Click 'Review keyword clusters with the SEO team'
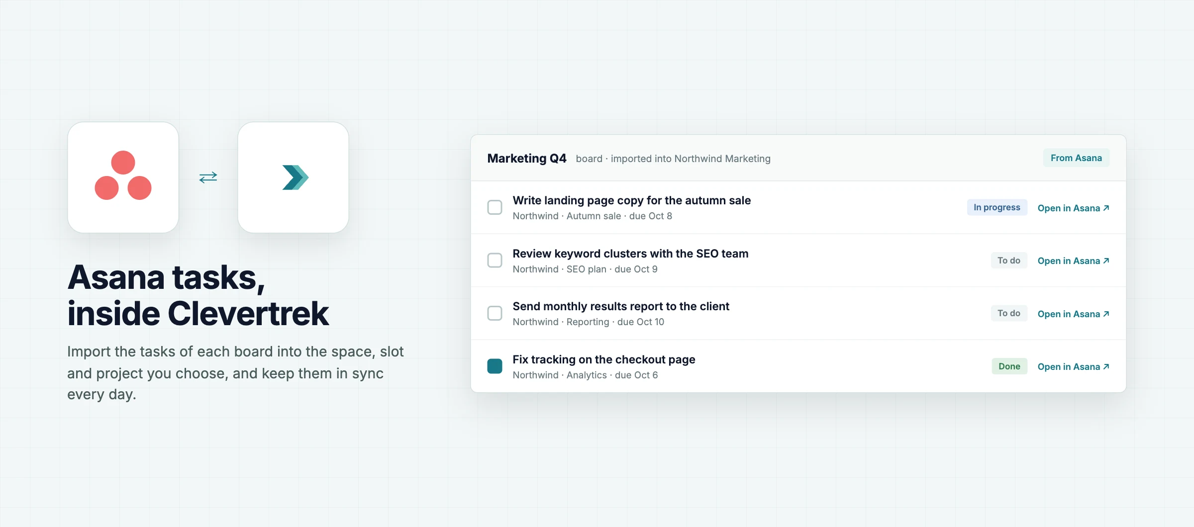The width and height of the screenshot is (1194, 527). coord(630,254)
